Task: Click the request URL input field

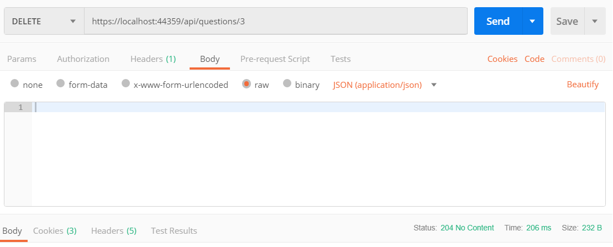Action: (275, 22)
